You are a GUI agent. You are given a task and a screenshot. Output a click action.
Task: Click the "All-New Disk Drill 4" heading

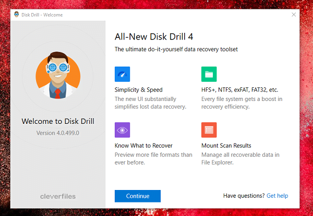pos(154,37)
